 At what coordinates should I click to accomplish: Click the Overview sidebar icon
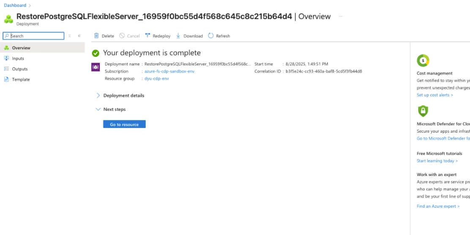click(7, 48)
